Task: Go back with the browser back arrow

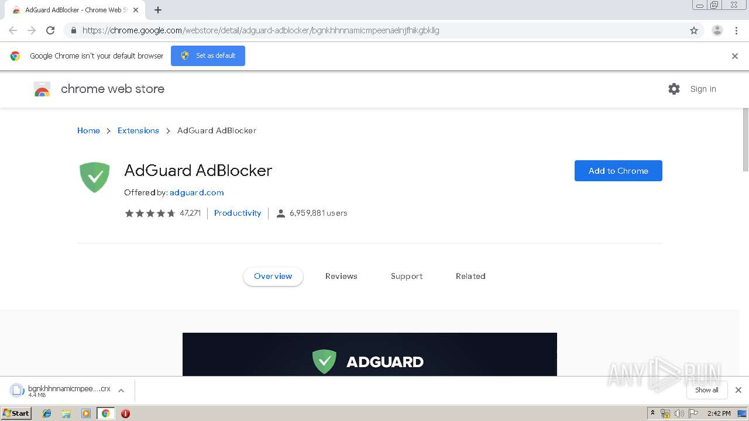Action: tap(13, 30)
